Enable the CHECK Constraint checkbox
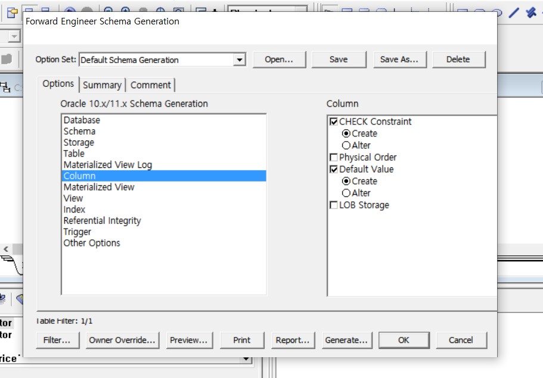 (x=333, y=122)
